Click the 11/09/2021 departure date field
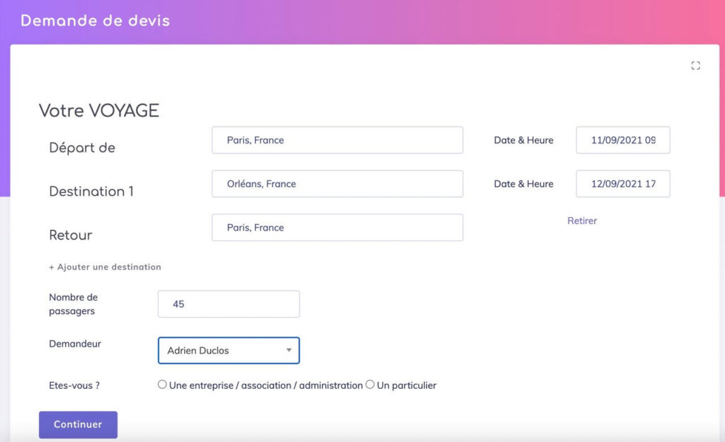The width and height of the screenshot is (725, 442). (623, 140)
